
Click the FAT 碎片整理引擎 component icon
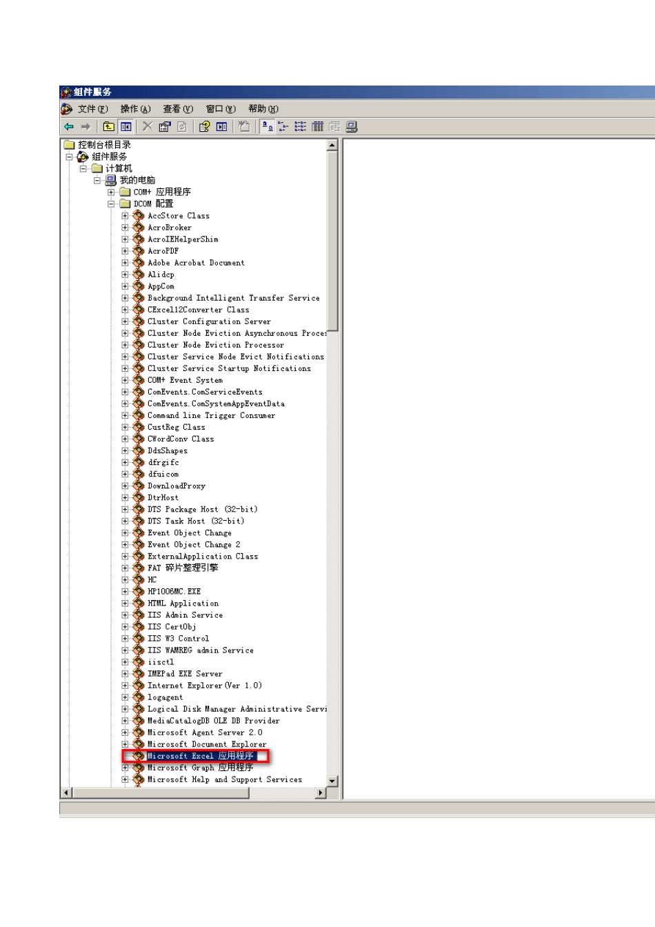(139, 568)
